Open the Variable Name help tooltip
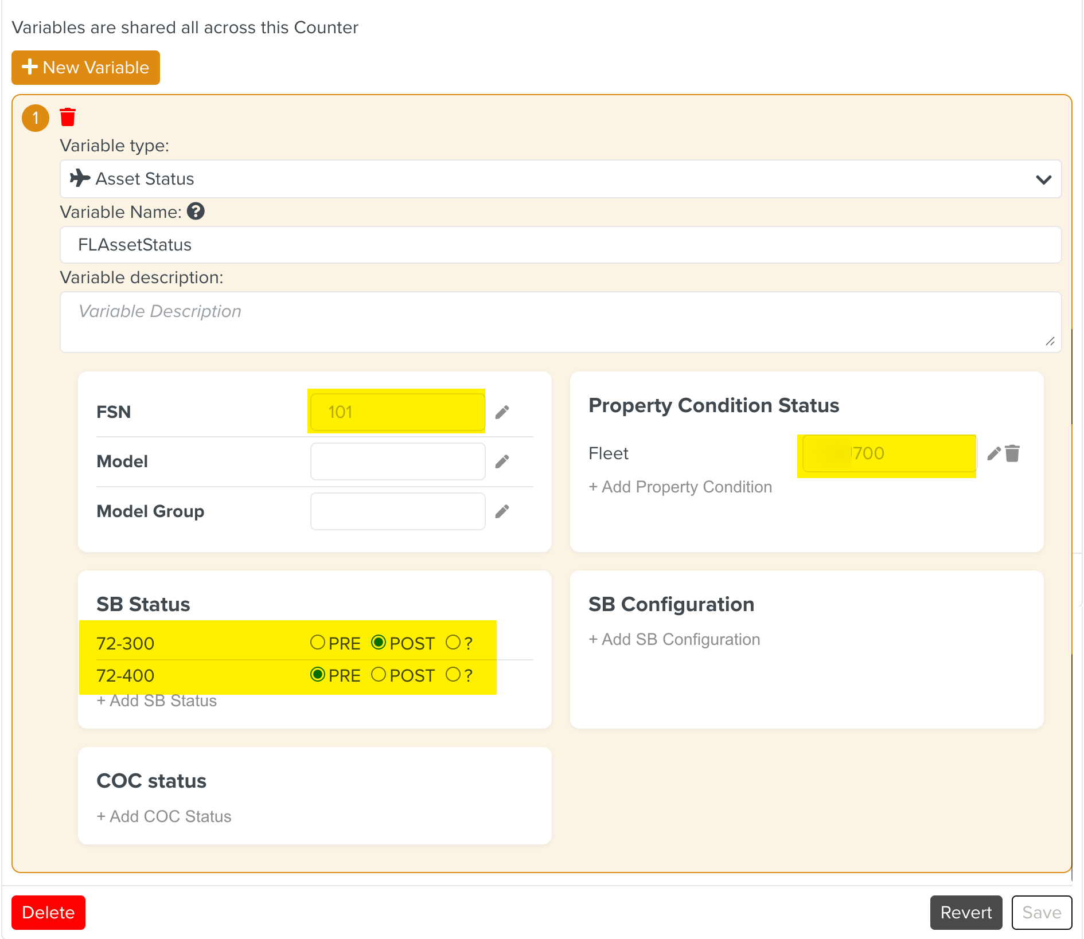This screenshot has width=1084, height=939. click(x=196, y=212)
